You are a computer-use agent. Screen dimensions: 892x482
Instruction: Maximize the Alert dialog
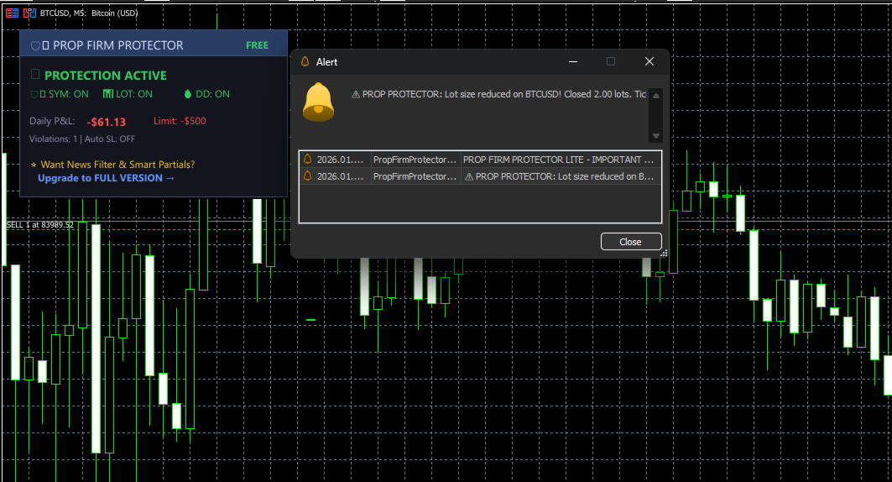(x=610, y=61)
